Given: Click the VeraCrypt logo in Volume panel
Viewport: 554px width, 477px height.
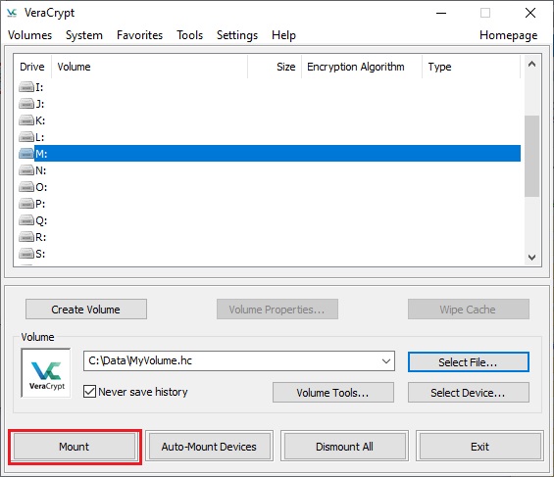Looking at the screenshot, I should tap(46, 373).
